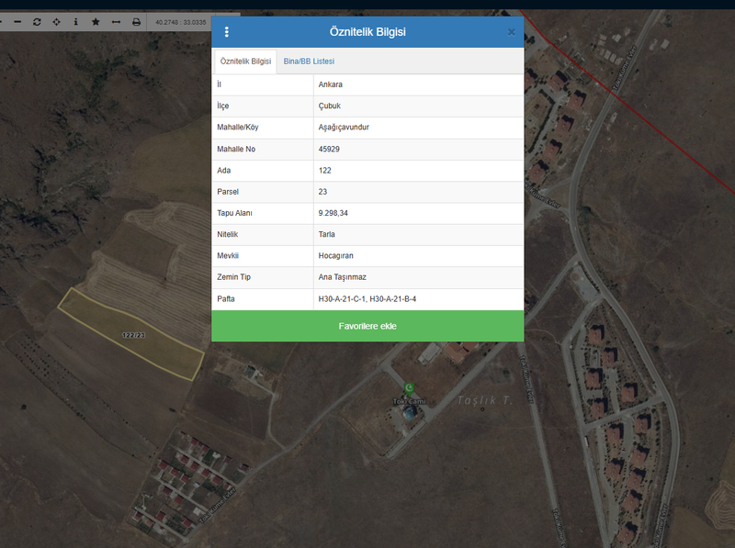The image size is (735, 548).
Task: Open the three-dot menu in dialog header
Action: 227,32
